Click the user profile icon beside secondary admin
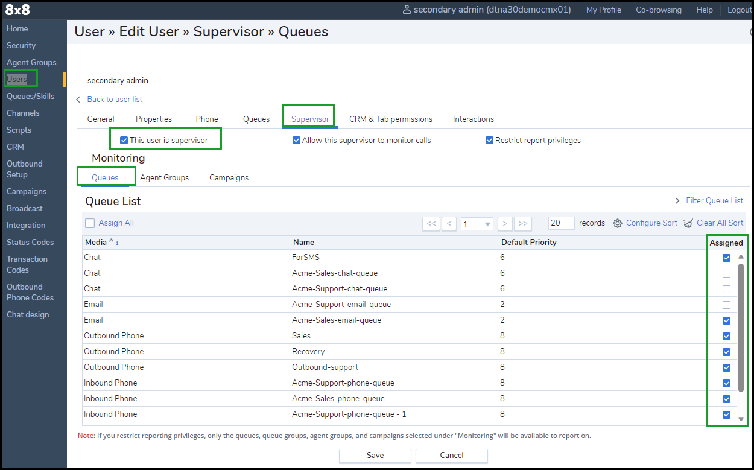 407,10
